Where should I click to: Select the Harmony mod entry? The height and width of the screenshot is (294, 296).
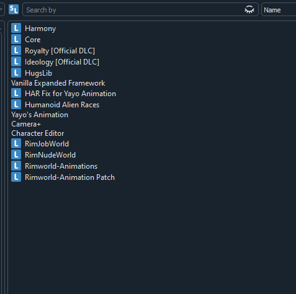[x=40, y=29]
